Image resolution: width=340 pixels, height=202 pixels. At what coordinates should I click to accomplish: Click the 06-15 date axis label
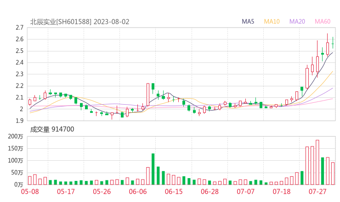[174, 191]
